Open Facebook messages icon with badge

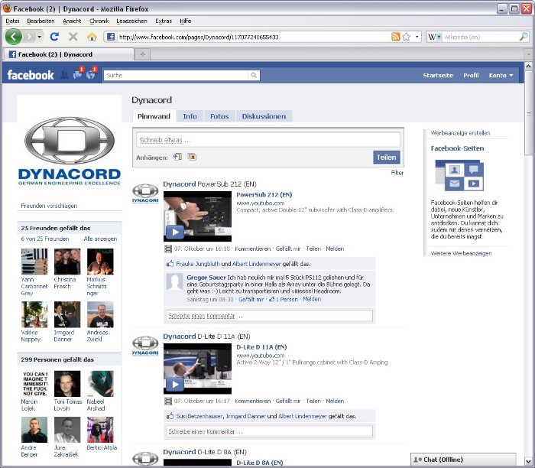(x=78, y=74)
